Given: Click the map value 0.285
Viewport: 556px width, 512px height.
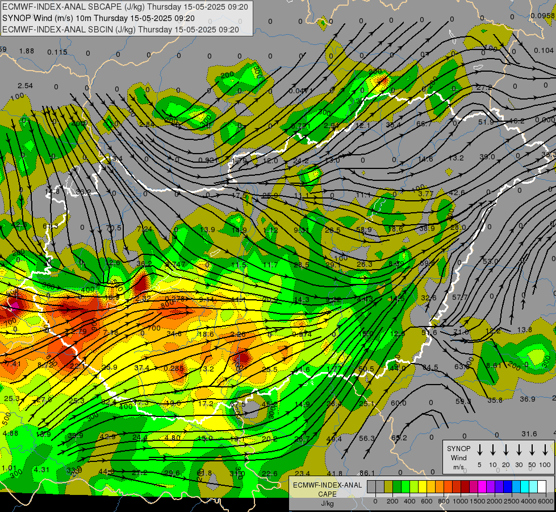Looking at the screenshot, I should pyautogui.click(x=174, y=369).
